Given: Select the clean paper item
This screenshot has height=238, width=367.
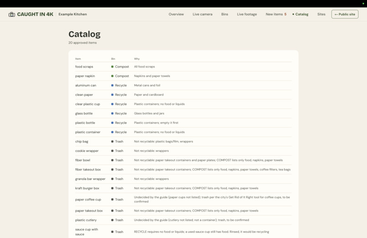Looking at the screenshot, I should [x=84, y=95].
